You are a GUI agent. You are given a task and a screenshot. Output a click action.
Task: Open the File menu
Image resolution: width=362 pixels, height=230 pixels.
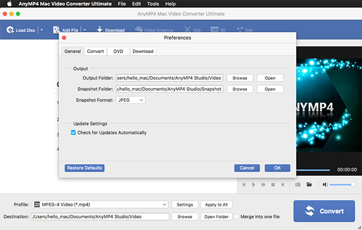(x=122, y=4)
